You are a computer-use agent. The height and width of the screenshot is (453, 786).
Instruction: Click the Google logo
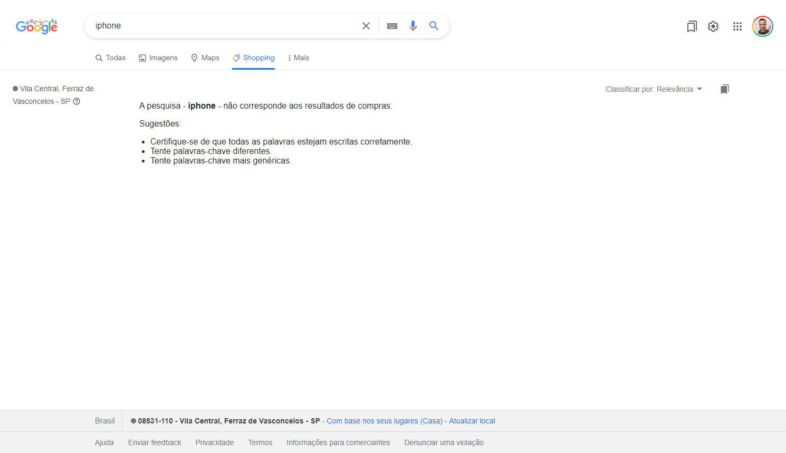coord(36,26)
